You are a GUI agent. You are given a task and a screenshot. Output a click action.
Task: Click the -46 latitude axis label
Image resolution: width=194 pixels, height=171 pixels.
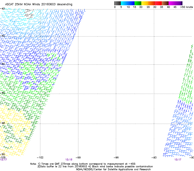click(2, 93)
